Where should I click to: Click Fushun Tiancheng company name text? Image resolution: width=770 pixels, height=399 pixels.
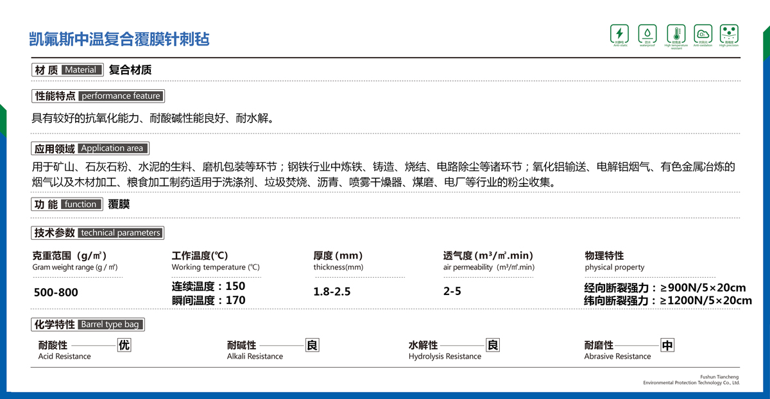click(x=719, y=376)
